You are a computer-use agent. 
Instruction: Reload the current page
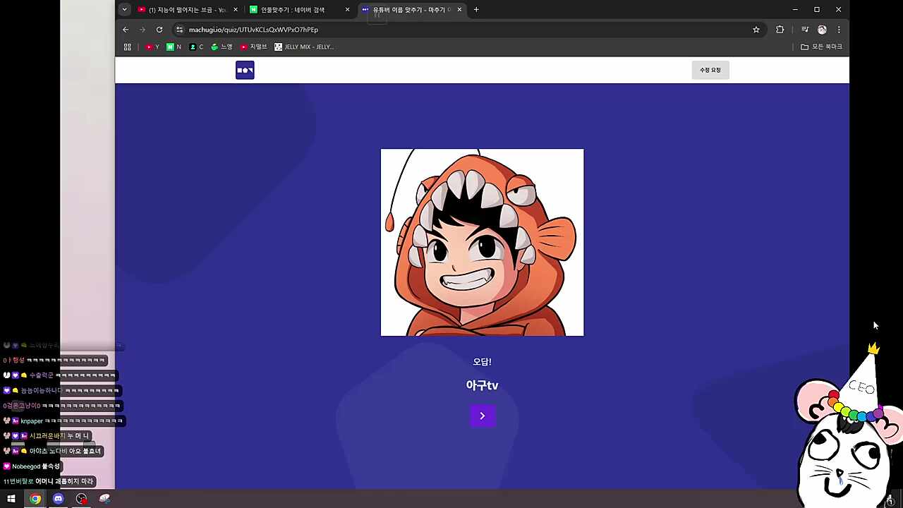(159, 30)
